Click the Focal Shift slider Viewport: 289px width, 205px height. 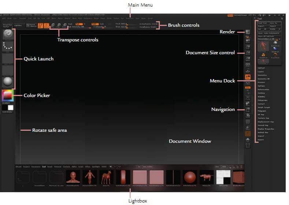click(126, 24)
